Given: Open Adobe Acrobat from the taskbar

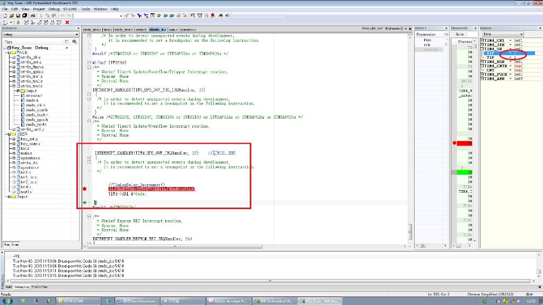Looking at the screenshot, I should point(229,301).
